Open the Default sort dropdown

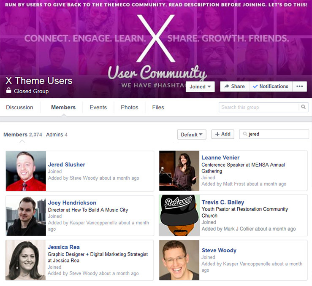192,135
